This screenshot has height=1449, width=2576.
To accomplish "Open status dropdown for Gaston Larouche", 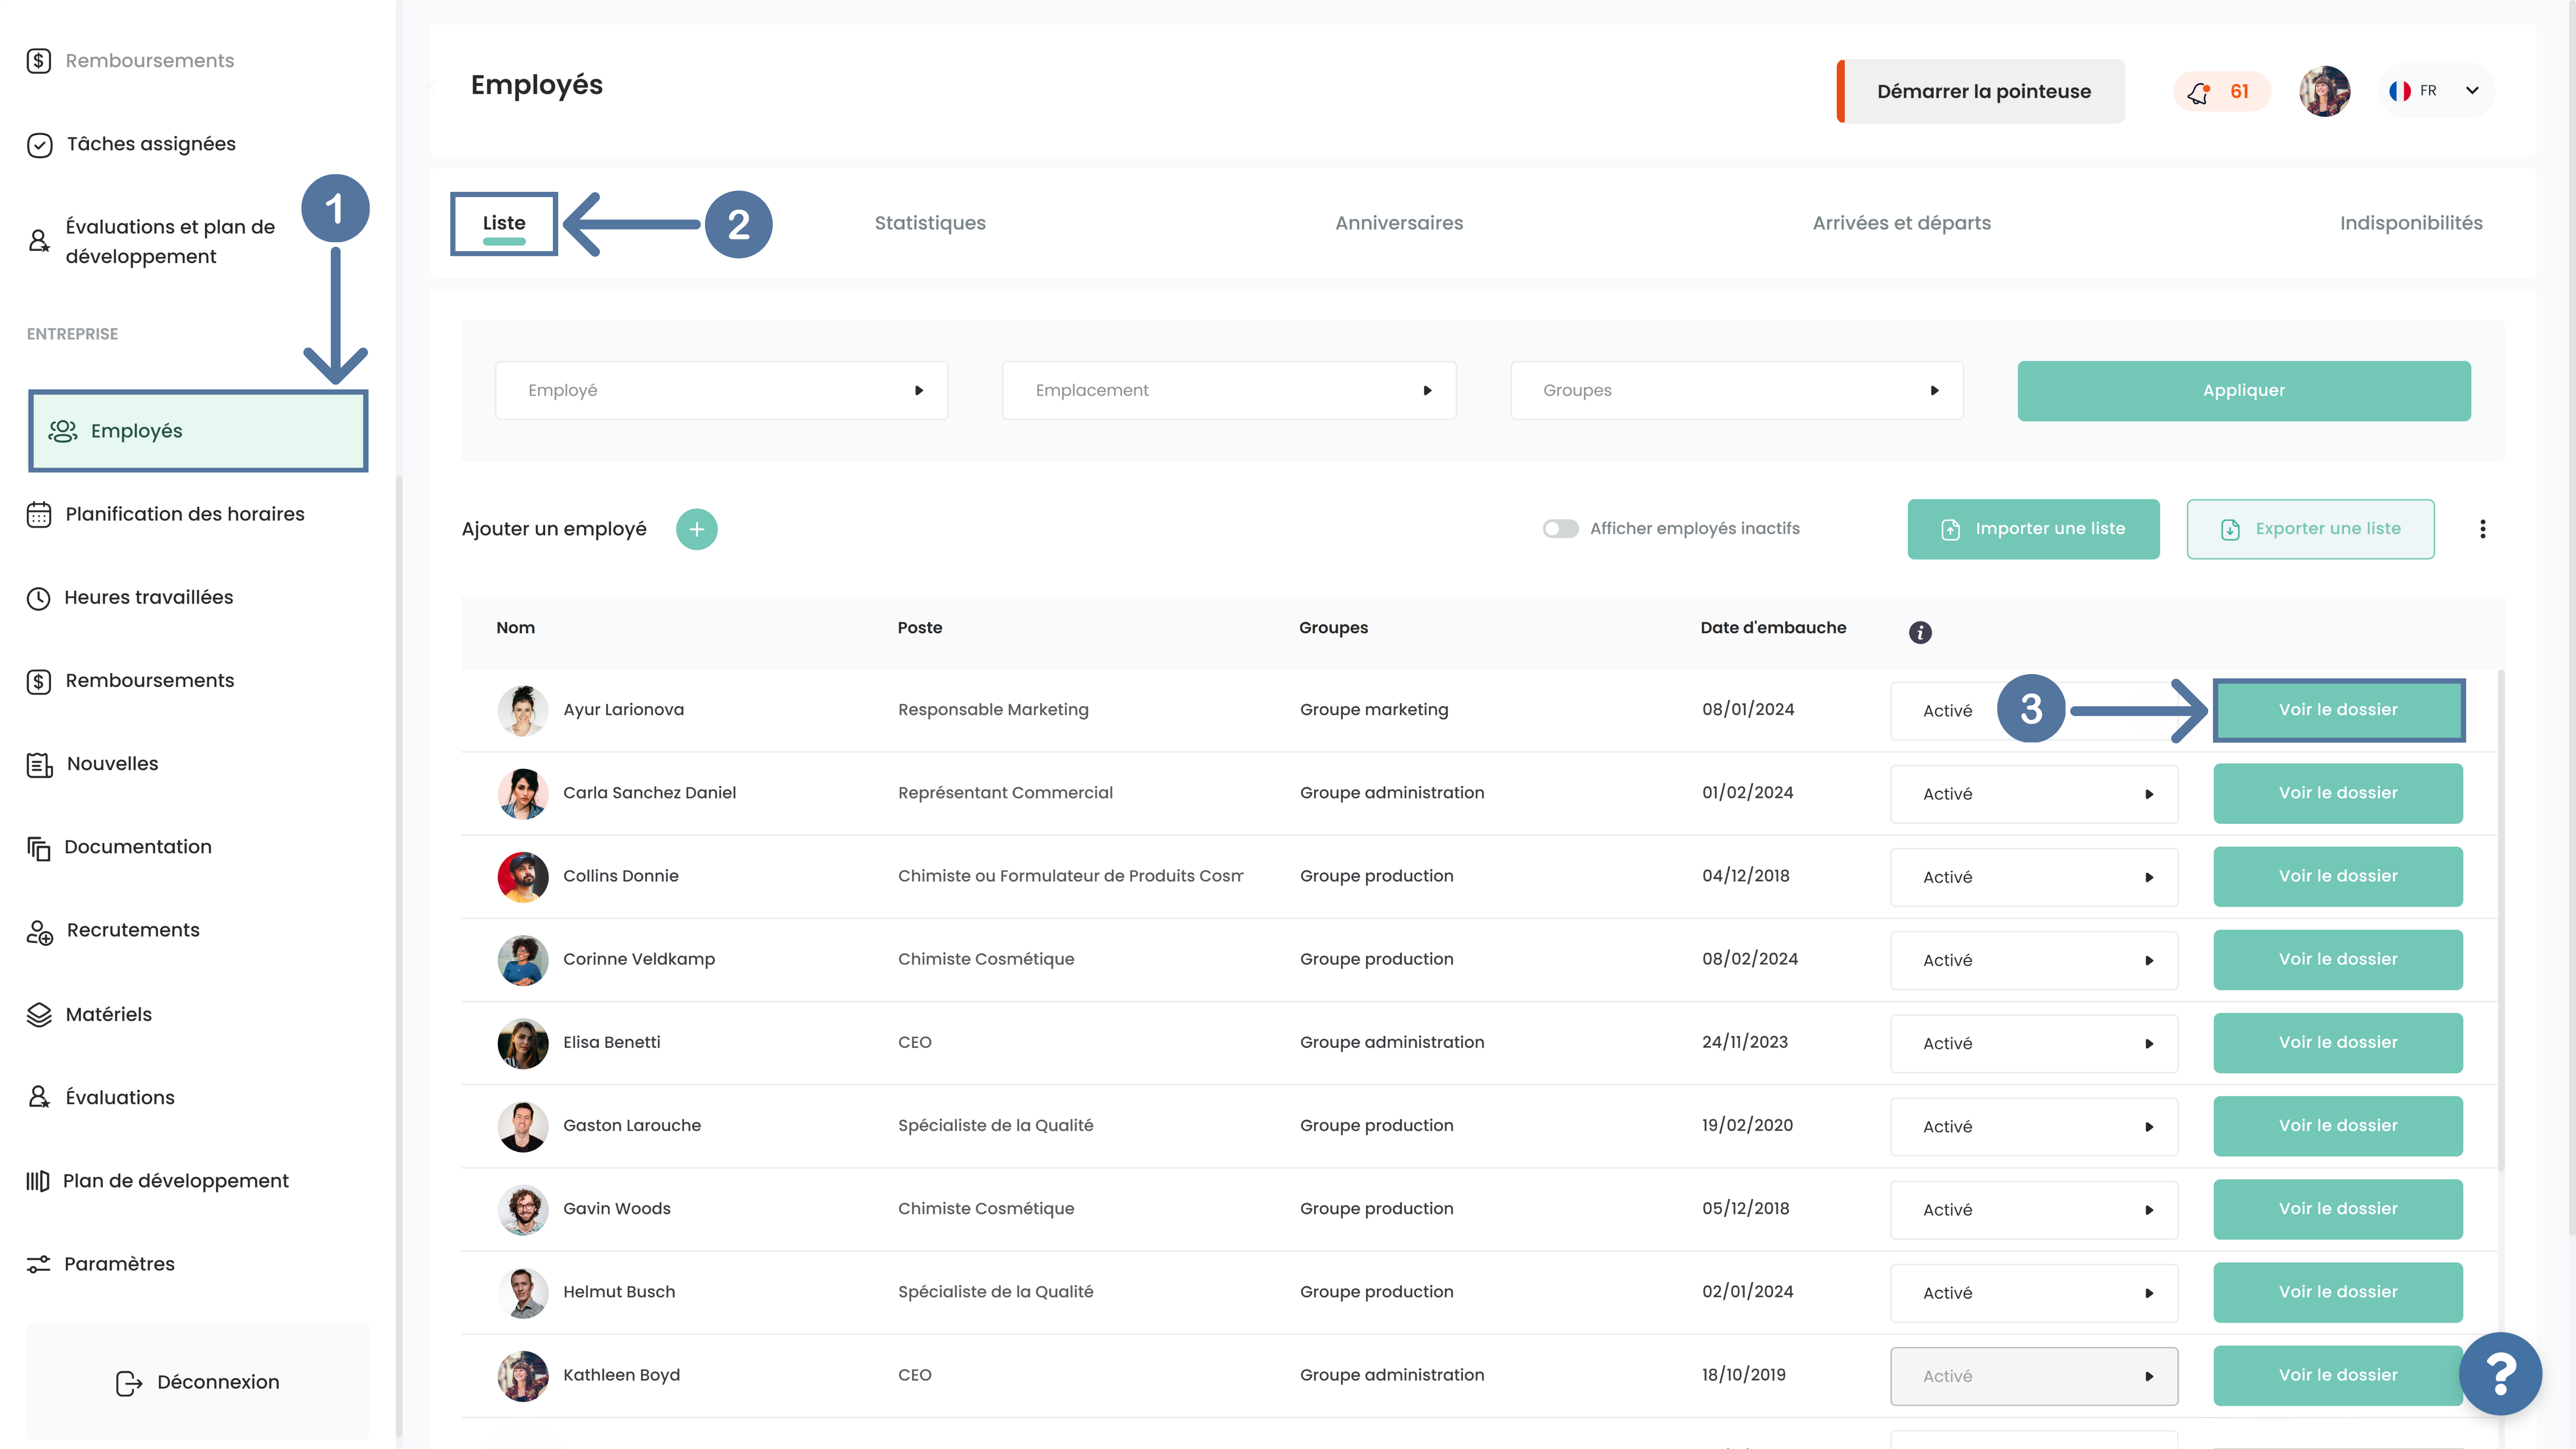I will [2034, 1126].
